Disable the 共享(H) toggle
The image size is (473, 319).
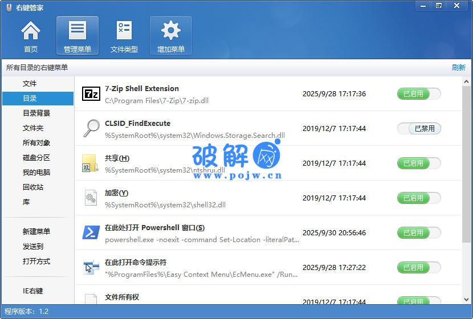pyautogui.click(x=419, y=163)
